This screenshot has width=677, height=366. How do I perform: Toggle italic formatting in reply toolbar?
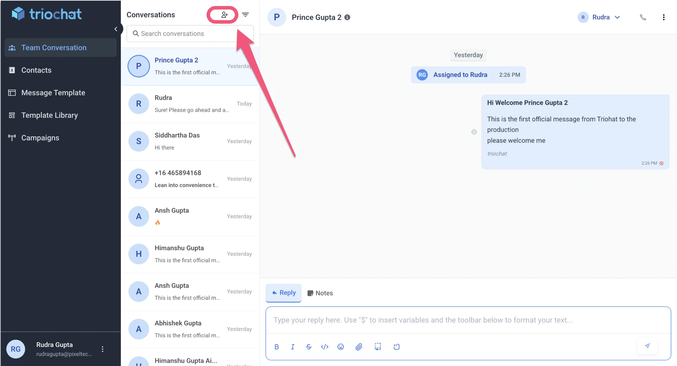[293, 347]
